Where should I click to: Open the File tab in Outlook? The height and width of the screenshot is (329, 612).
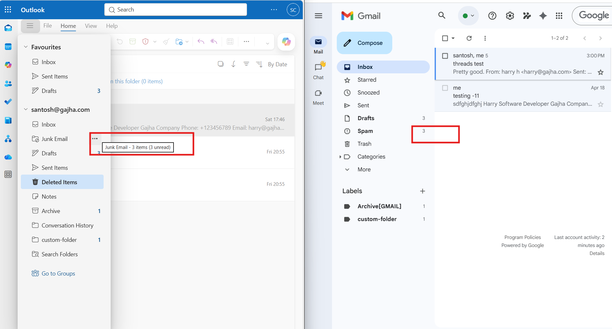click(47, 26)
